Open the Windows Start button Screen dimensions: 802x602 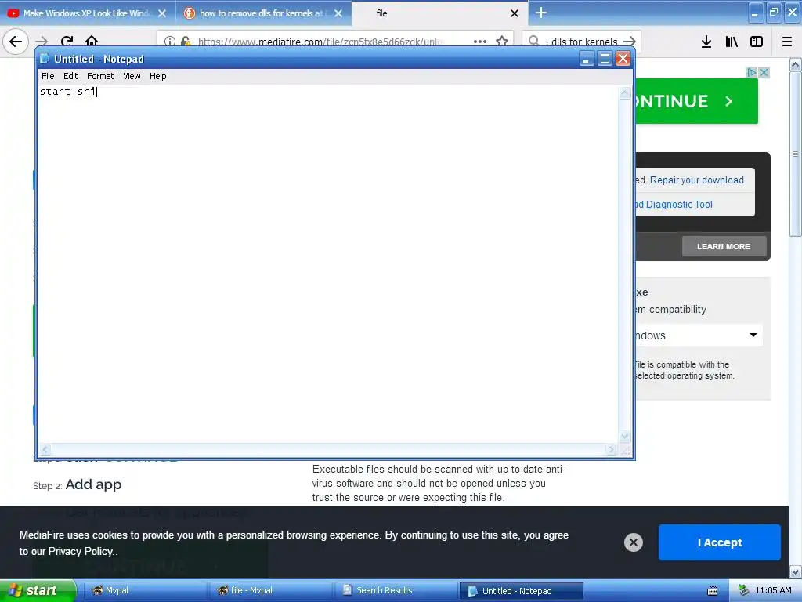point(38,591)
